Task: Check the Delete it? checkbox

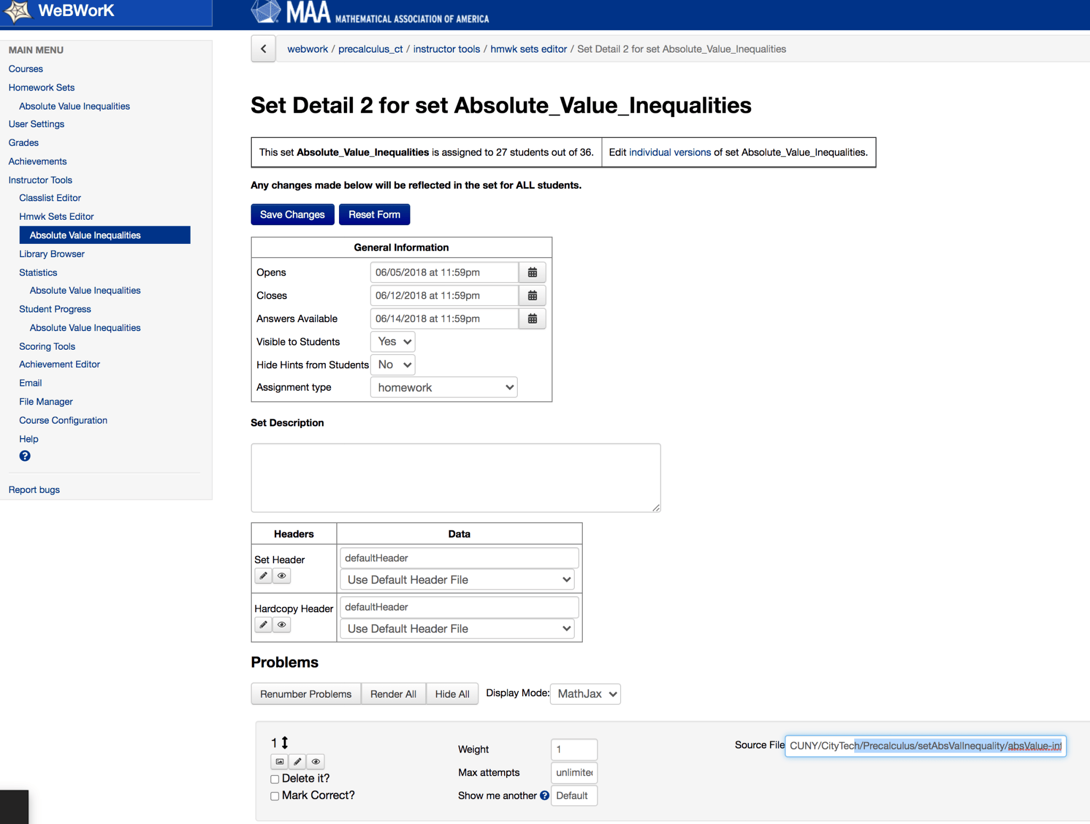Action: click(x=275, y=779)
